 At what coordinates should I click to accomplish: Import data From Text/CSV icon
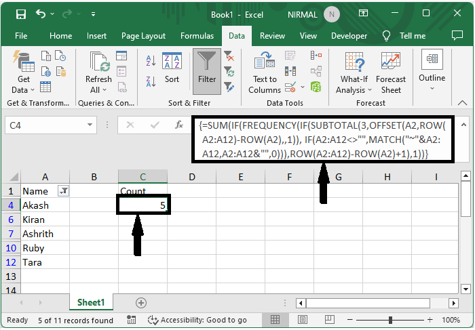click(x=45, y=56)
